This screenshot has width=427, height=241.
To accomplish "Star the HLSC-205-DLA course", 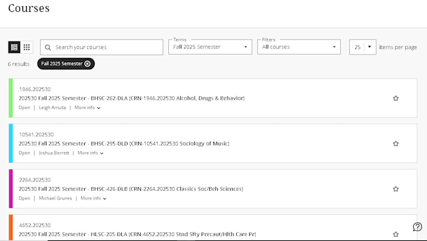I will point(396,234).
